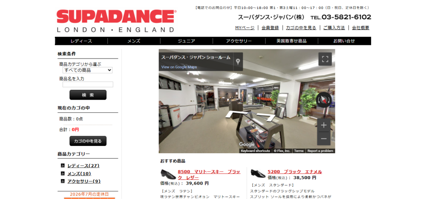Open the カゴの中を見る header link
Viewport: 426px width, 199px height.
(x=301, y=28)
